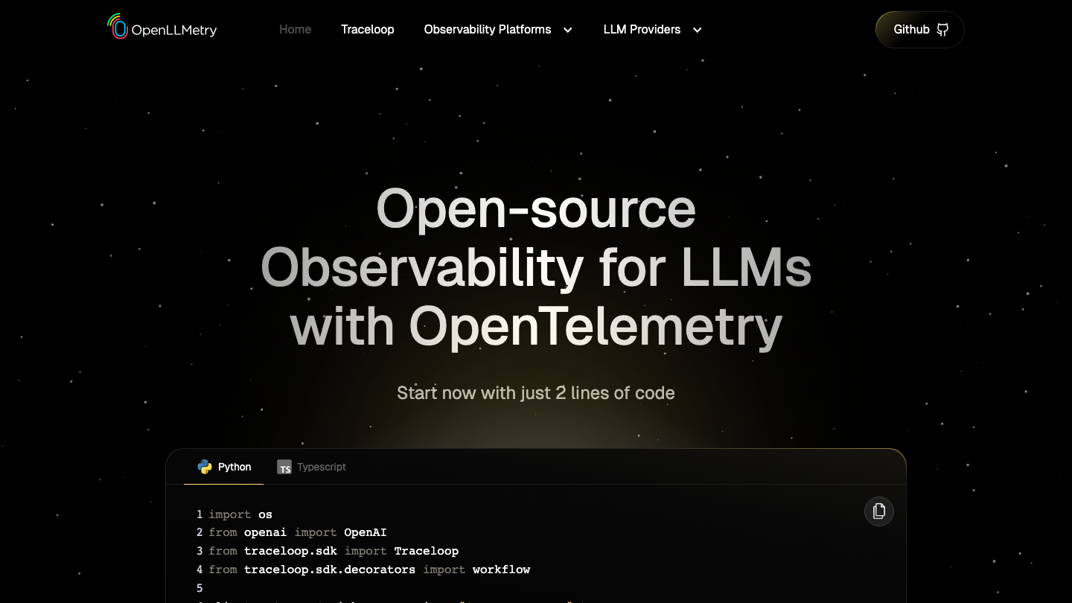Click code line 'import os'
Viewport: 1072px width, 603px height.
click(240, 514)
